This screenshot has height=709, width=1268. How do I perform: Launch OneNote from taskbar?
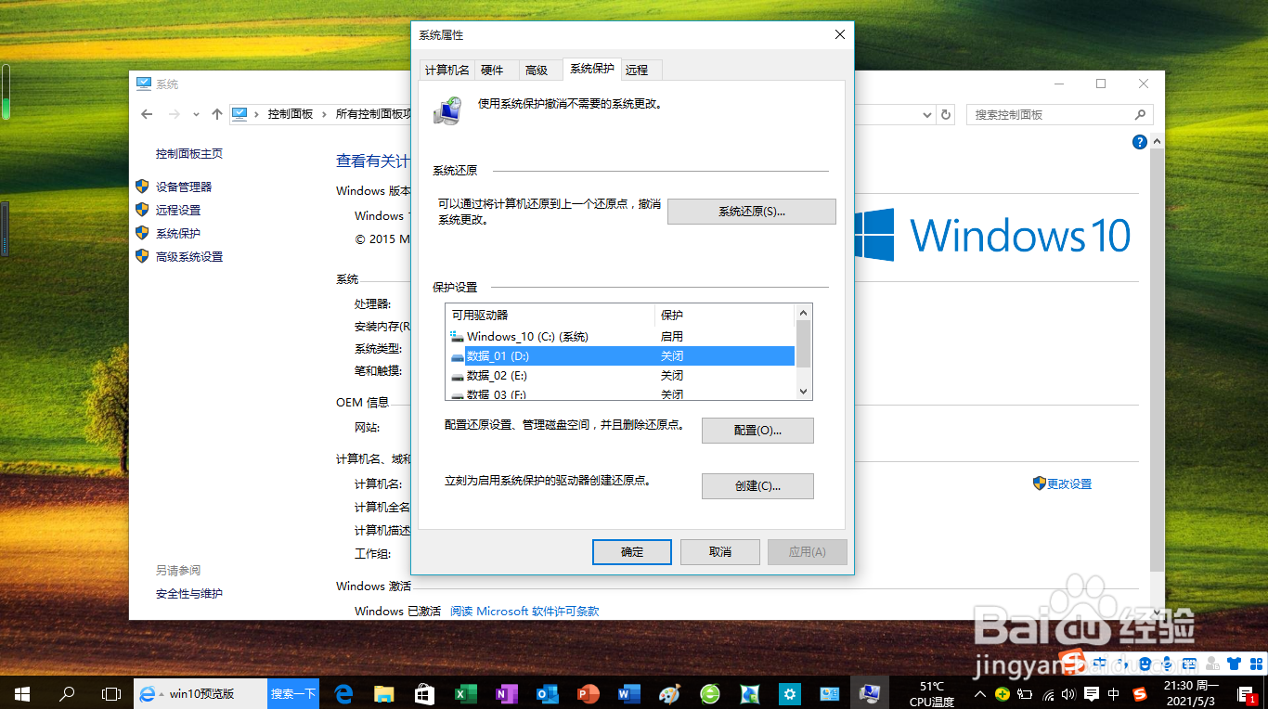(x=506, y=693)
